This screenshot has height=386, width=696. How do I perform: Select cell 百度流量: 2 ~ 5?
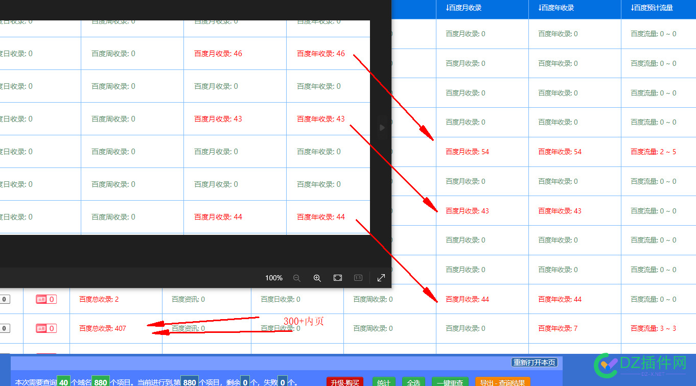653,152
